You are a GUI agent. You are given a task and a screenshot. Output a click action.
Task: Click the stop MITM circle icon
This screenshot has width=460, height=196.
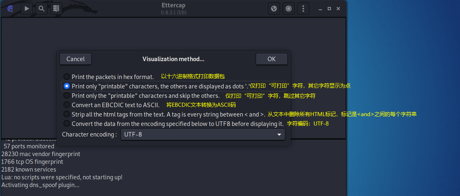coord(288,9)
